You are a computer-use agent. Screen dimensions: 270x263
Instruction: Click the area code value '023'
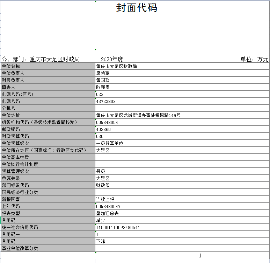[x=100, y=94]
